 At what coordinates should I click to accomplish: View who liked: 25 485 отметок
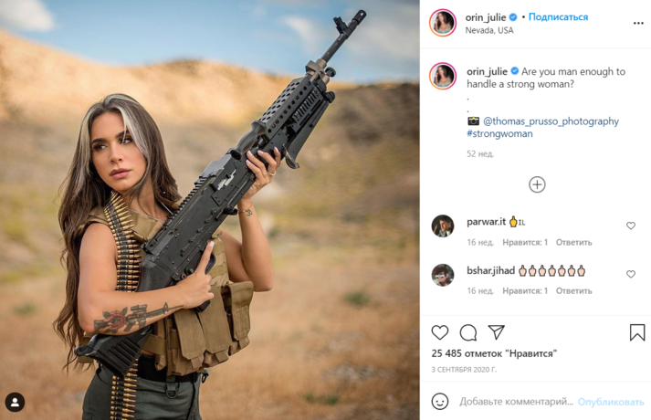pyautogui.click(x=494, y=353)
